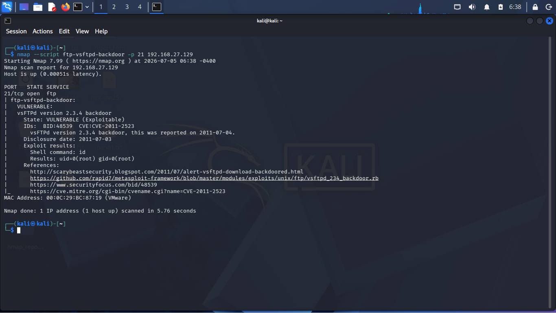Switch to workspace 4
Image resolution: width=556 pixels, height=314 pixels.
[x=140, y=7]
